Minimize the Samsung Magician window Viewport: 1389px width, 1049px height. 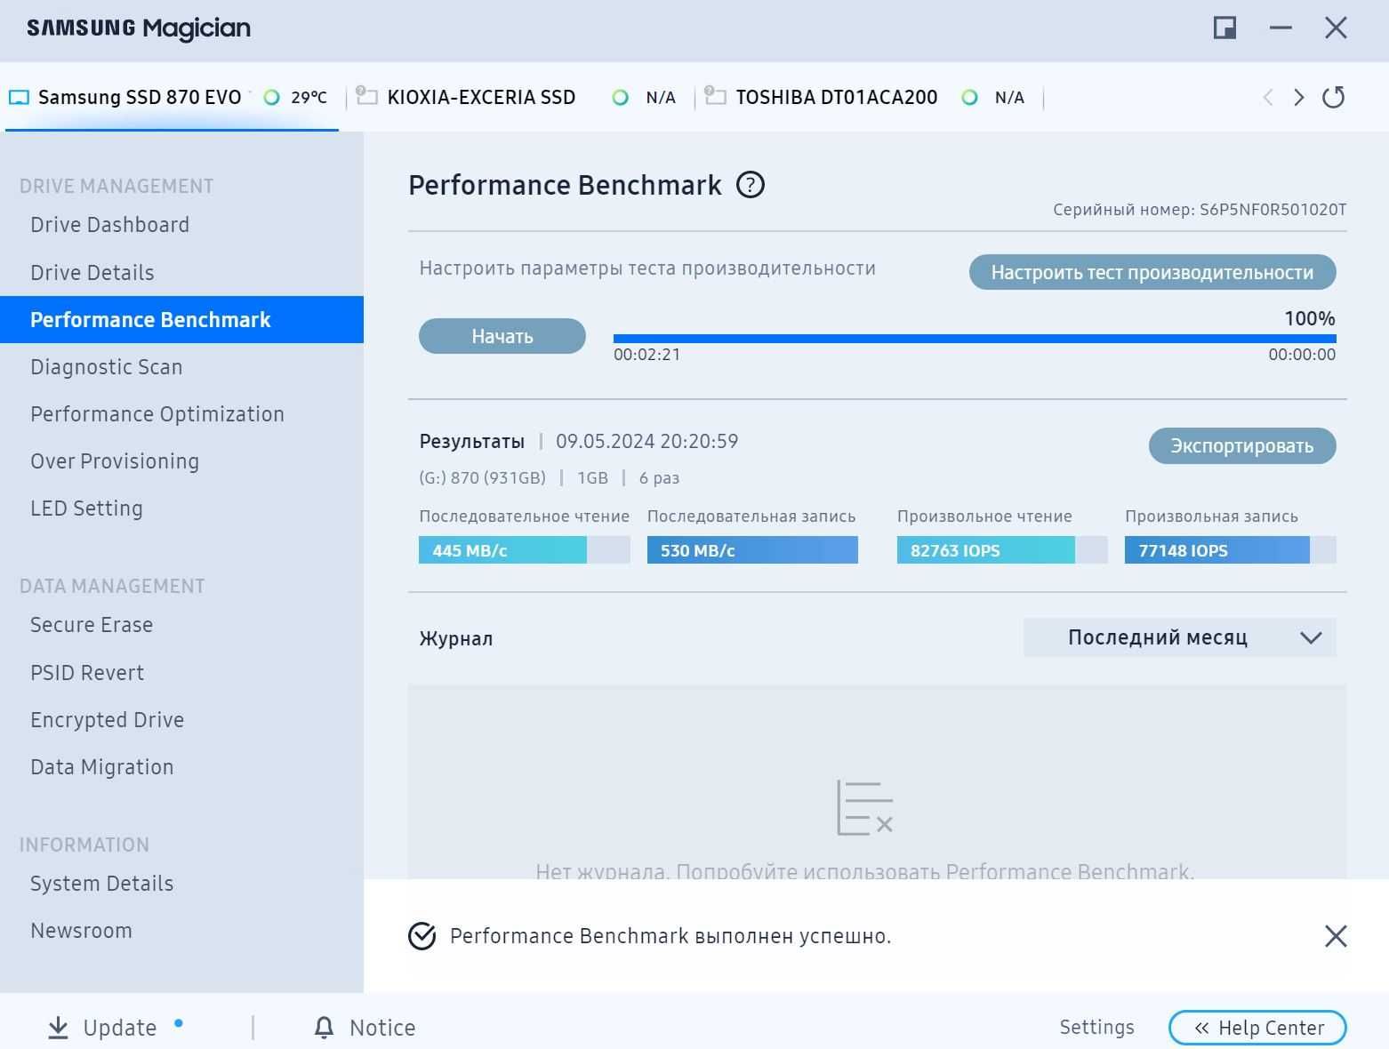(x=1281, y=28)
